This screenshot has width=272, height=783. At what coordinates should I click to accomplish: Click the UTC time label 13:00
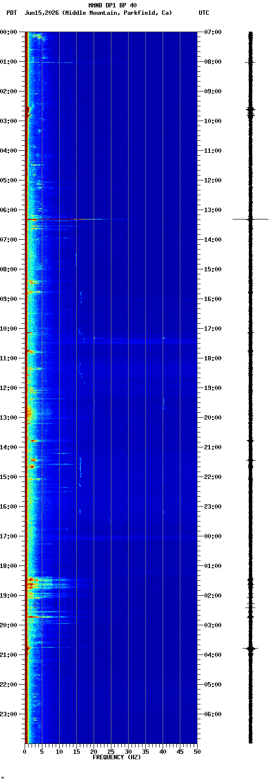213,210
